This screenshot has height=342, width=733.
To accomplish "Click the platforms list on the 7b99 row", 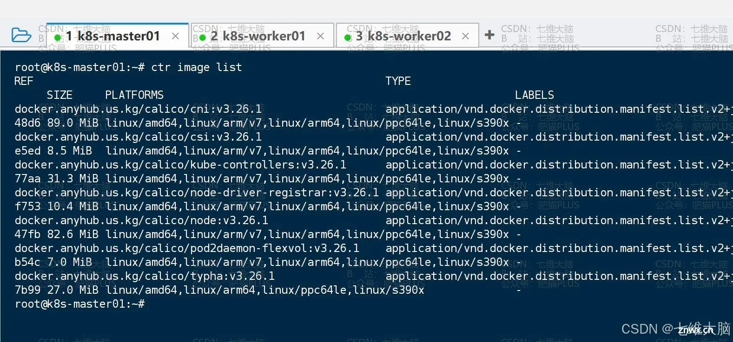I will 265,290.
